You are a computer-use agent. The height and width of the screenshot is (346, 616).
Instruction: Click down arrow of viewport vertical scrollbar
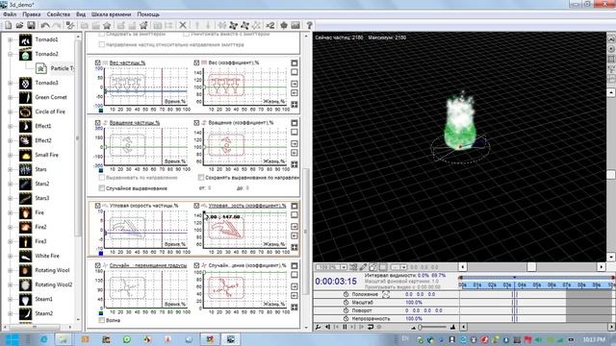611,258
